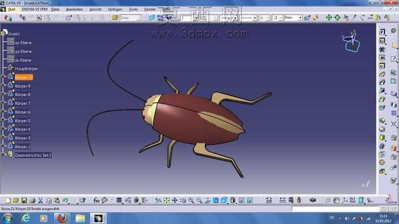This screenshot has height=224, width=399.
Task: Select the Pad tool in right toolbar
Action: click(x=382, y=32)
